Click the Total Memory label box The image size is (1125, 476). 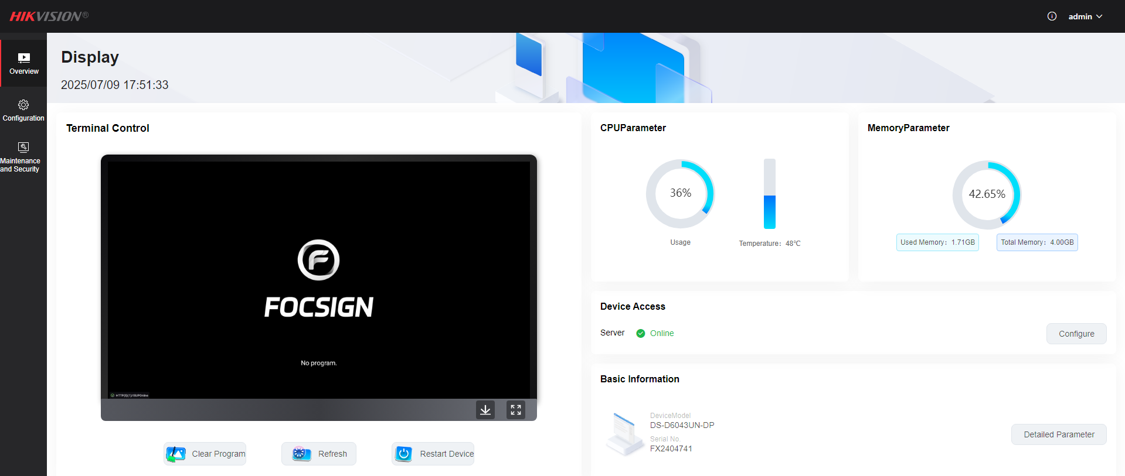pos(1037,242)
